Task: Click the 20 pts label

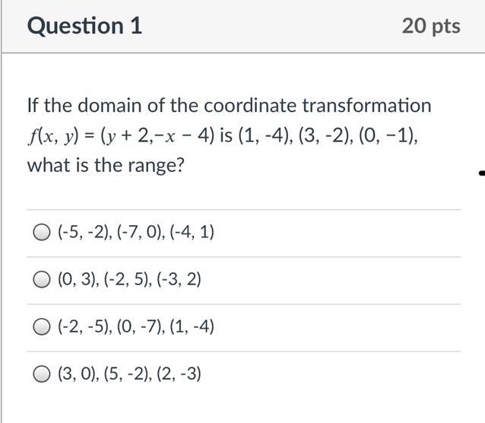Action: pyautogui.click(x=431, y=26)
